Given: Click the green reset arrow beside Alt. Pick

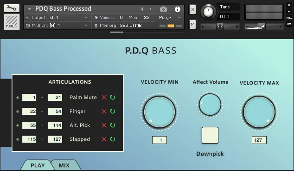Looking at the screenshot, I should [x=113, y=125].
